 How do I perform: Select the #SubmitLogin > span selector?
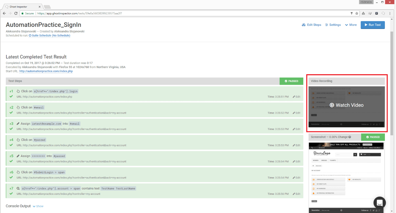click(x=49, y=172)
